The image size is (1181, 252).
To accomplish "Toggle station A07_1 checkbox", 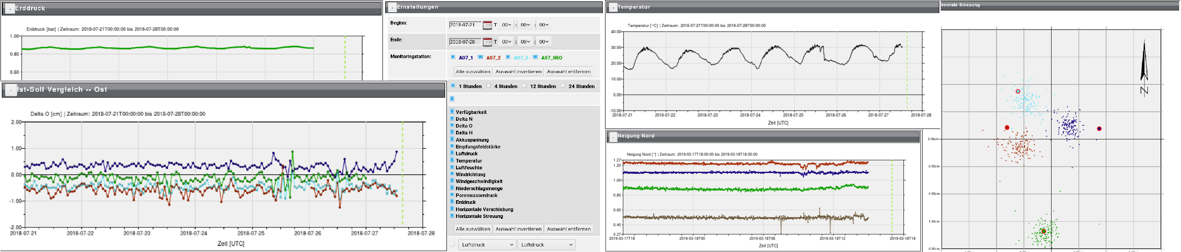I will pos(453,57).
